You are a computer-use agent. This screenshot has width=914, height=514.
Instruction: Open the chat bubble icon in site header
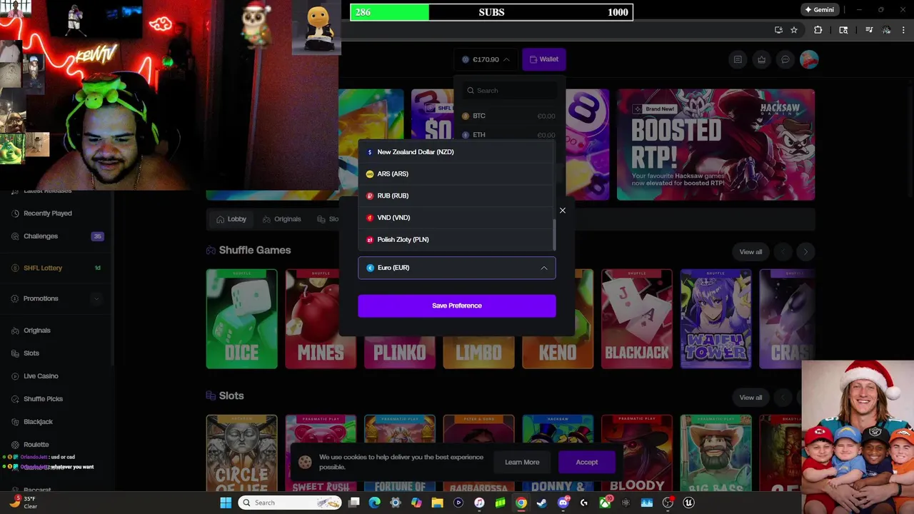click(785, 59)
